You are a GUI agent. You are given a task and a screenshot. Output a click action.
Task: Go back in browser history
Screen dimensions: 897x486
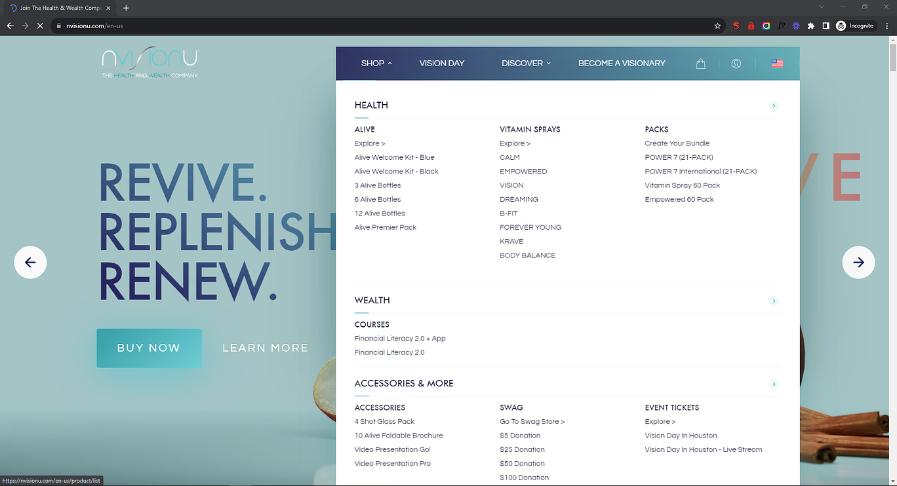[10, 26]
